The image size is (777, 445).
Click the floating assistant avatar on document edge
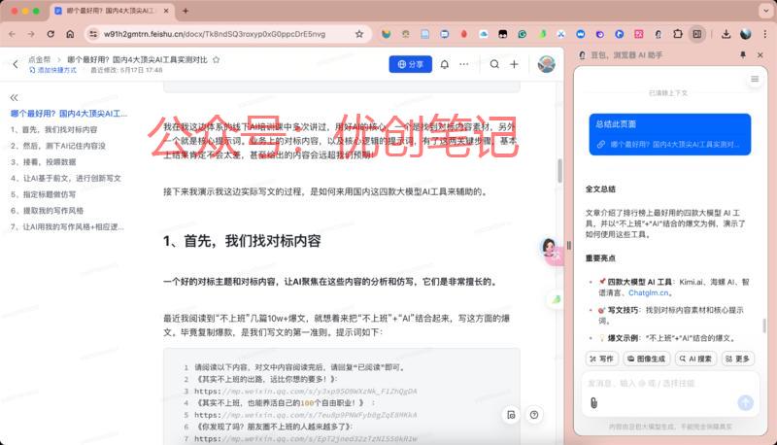549,248
